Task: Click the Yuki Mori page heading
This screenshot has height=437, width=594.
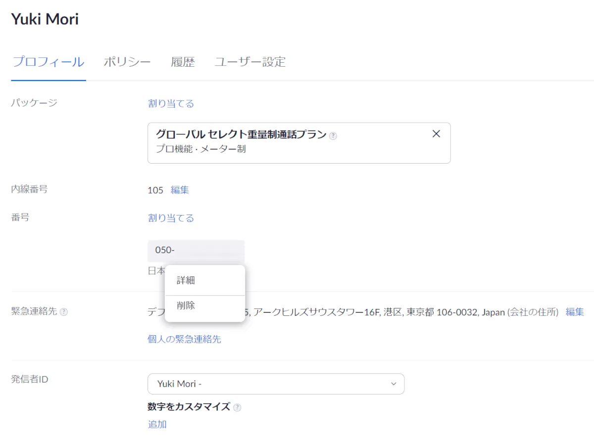Action: click(45, 19)
